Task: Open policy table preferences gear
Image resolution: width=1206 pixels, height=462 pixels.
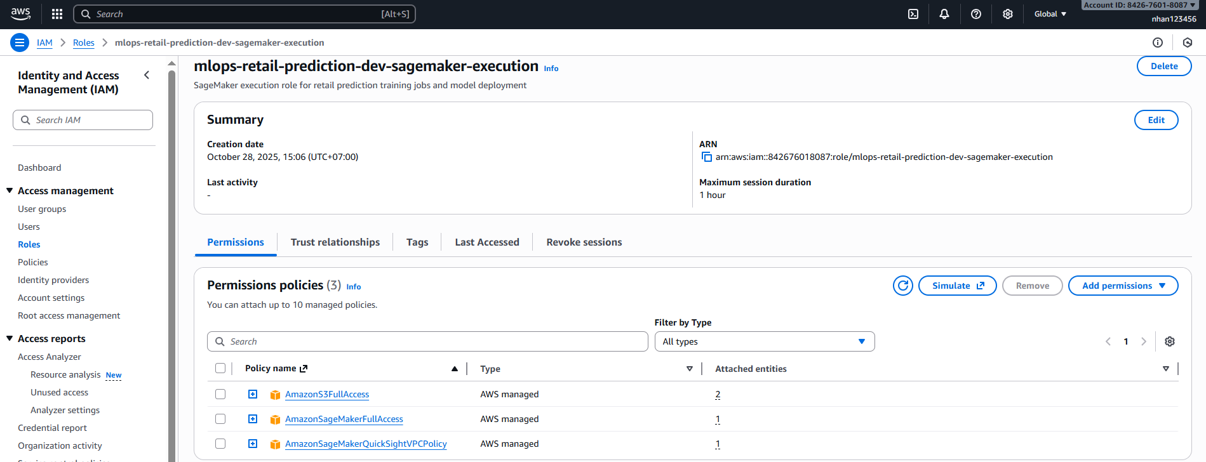Action: coord(1169,341)
